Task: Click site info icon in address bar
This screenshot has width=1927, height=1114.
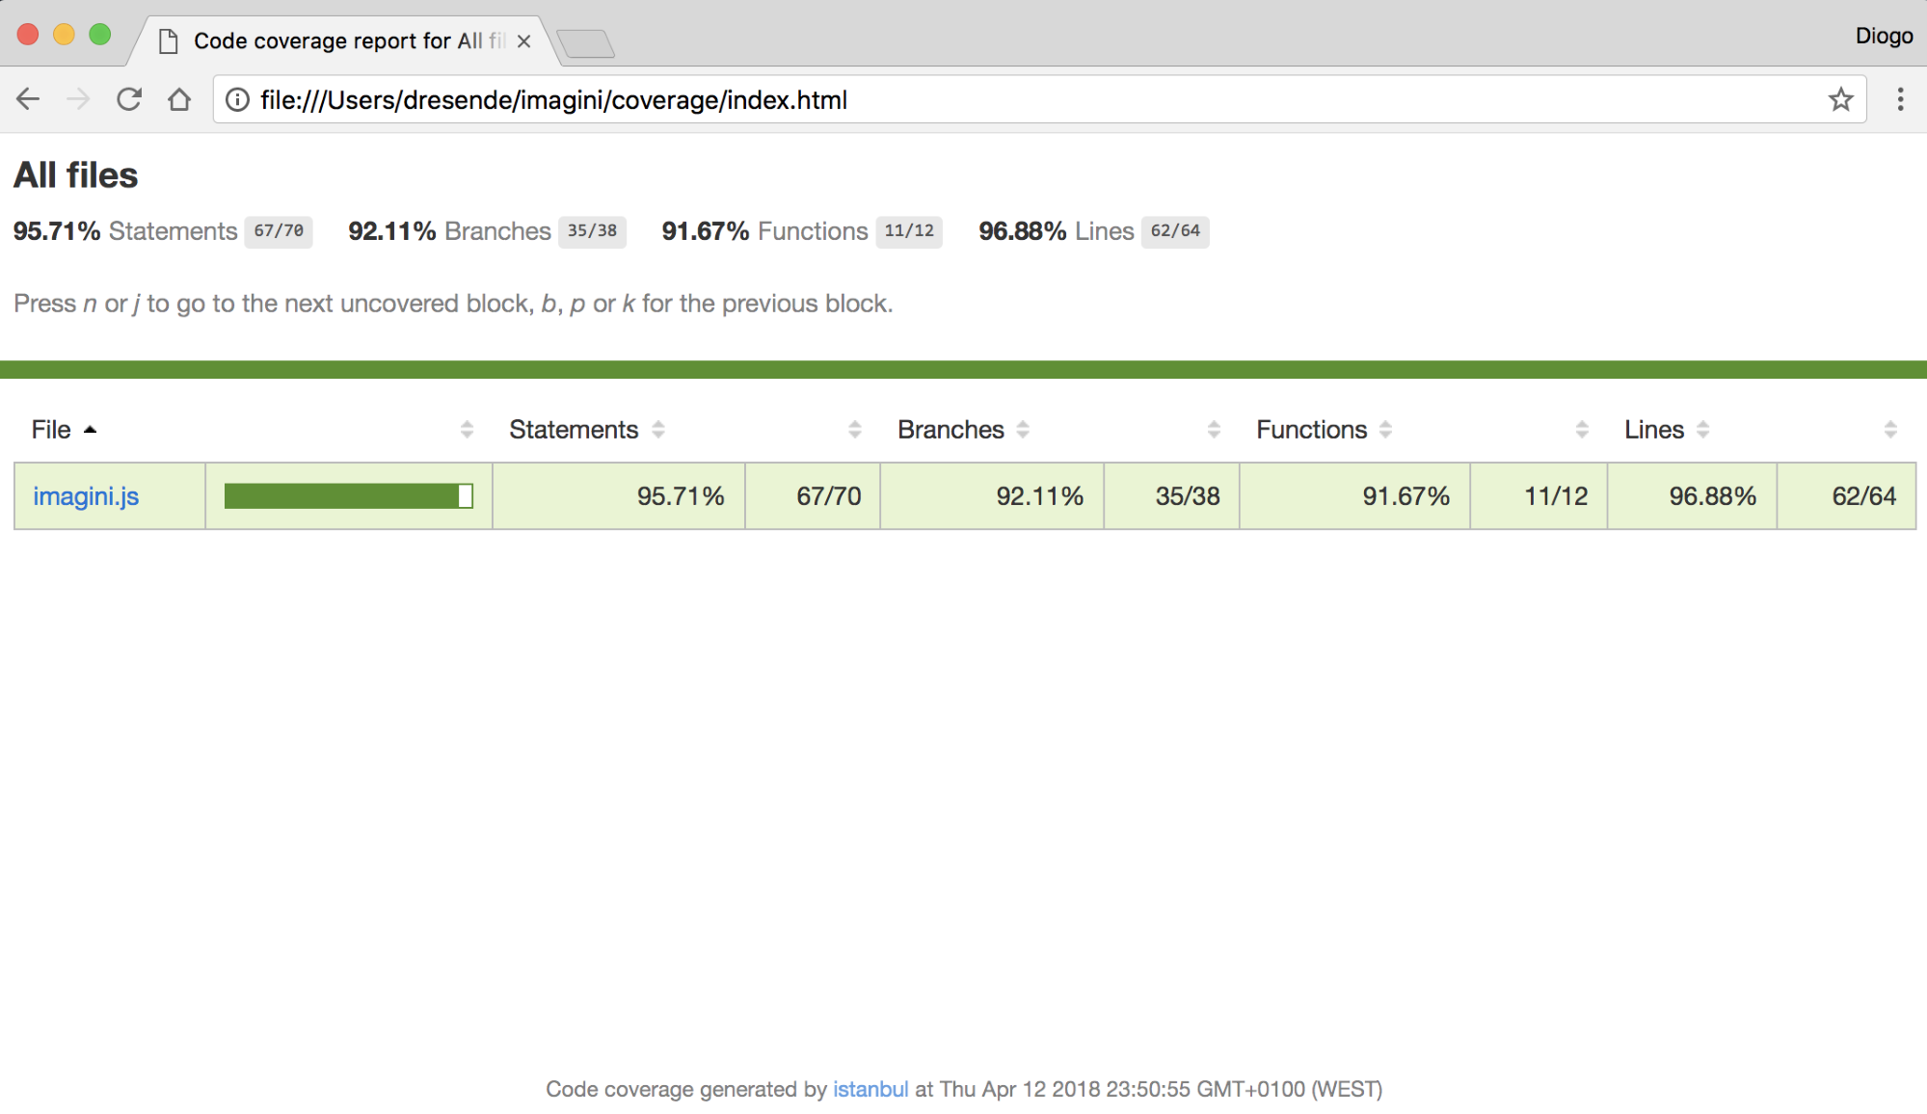Action: [237, 100]
